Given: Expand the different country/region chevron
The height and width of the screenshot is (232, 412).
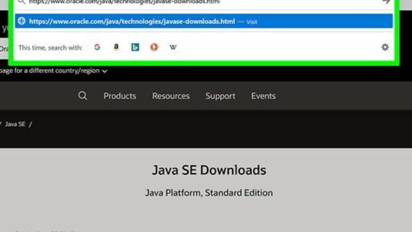Looking at the screenshot, I should (x=105, y=71).
